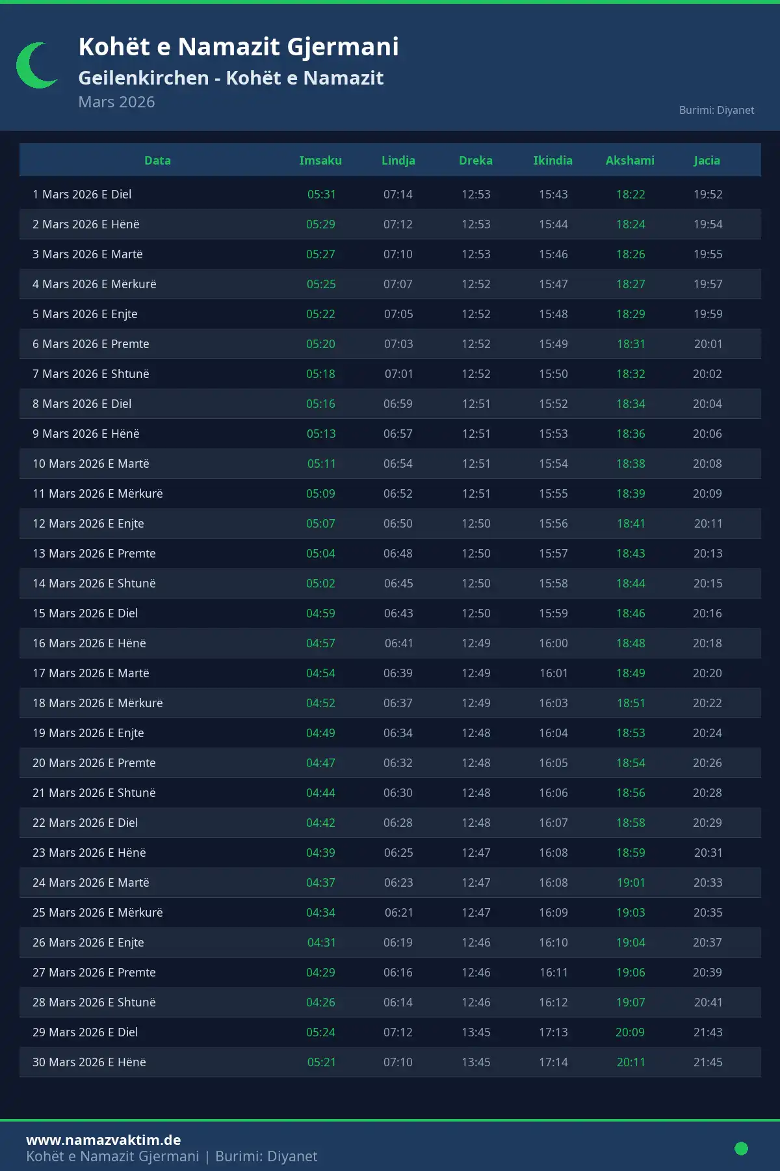
Task: Click the Kohët e Namazit Gjermani title
Action: point(239,47)
